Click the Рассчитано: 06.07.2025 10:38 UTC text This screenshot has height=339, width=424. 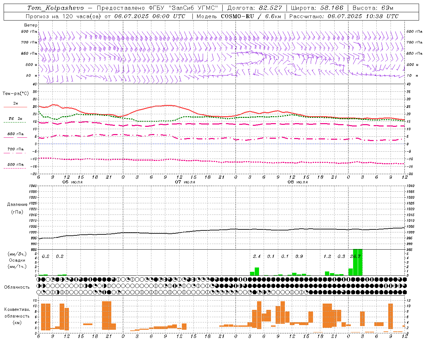(344, 16)
